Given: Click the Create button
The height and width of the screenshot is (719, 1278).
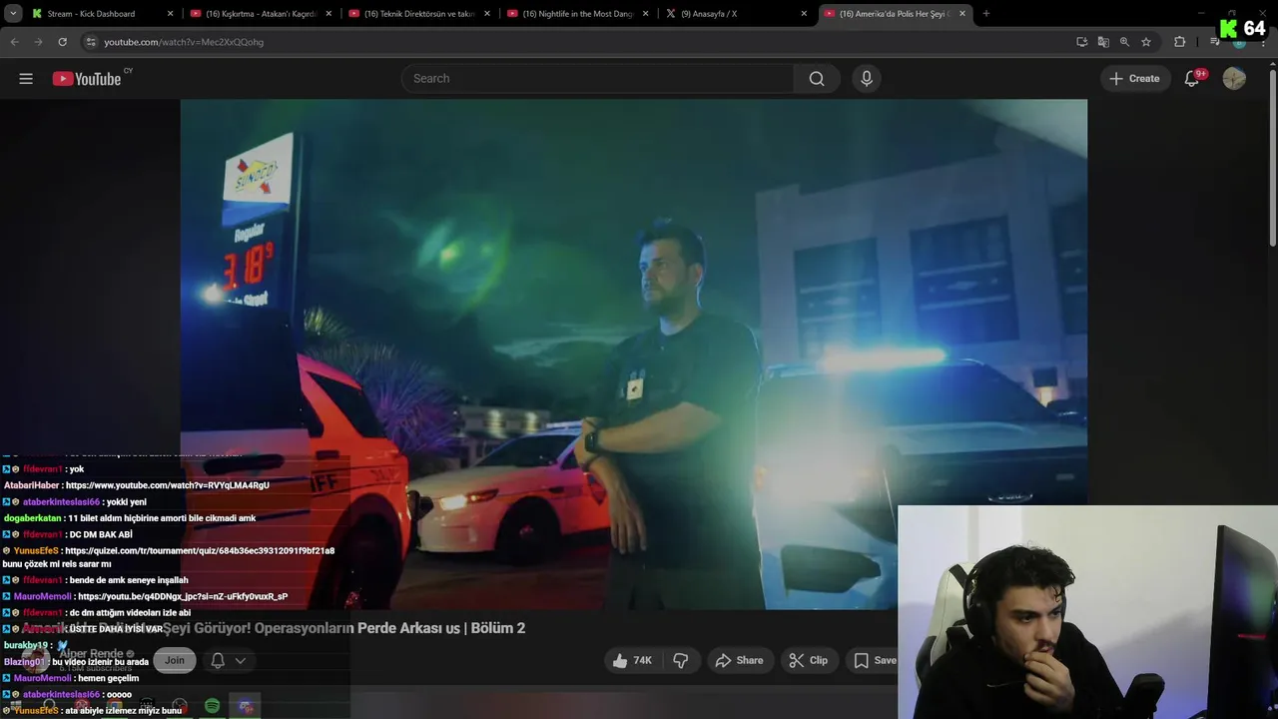Looking at the screenshot, I should click(x=1135, y=79).
